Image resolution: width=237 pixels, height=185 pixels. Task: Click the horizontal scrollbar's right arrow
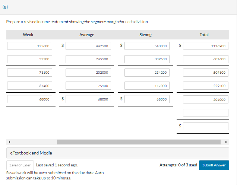(226, 142)
